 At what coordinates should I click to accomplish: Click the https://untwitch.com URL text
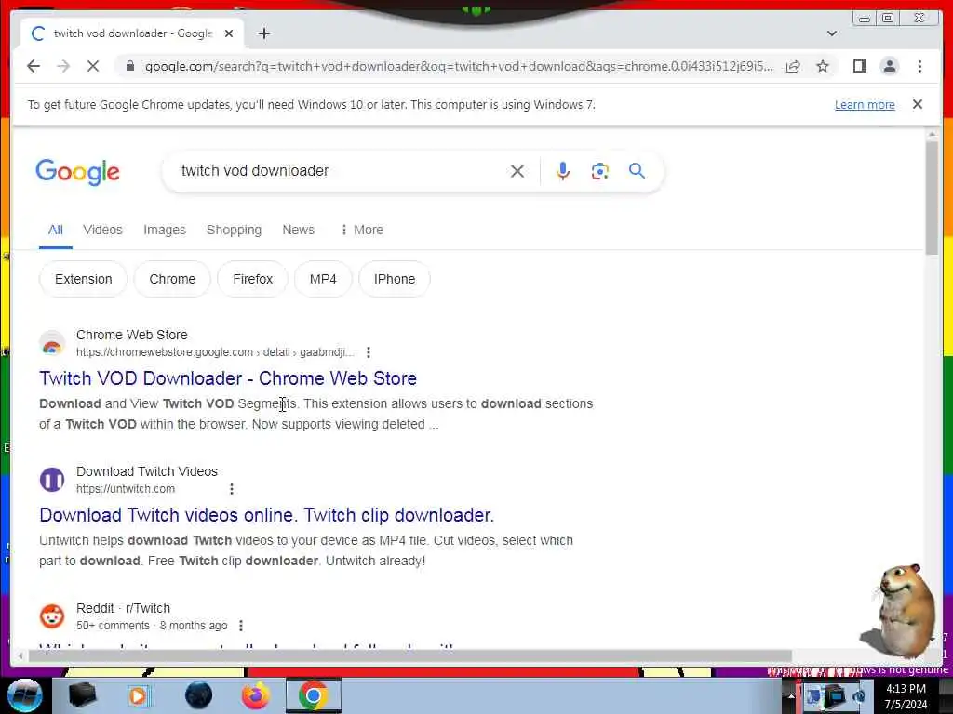click(x=126, y=489)
